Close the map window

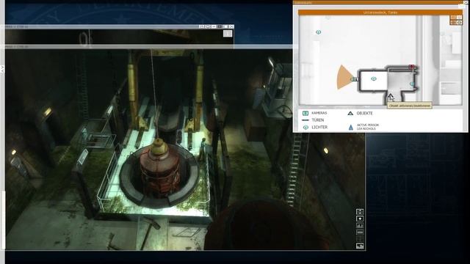(466, 2)
